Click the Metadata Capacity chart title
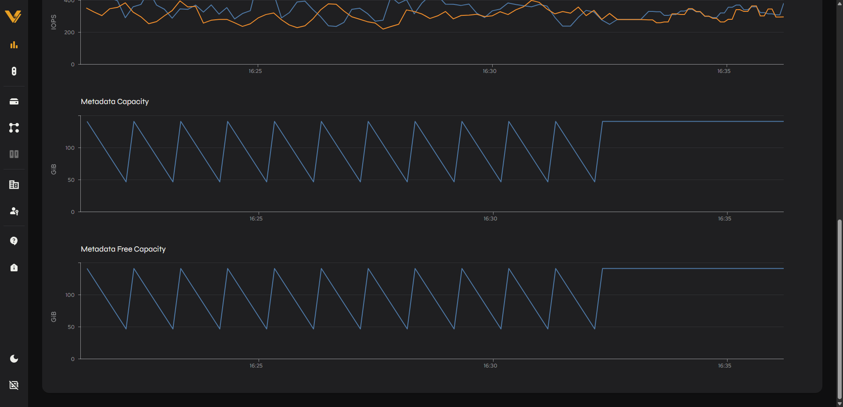This screenshot has height=407, width=843. 115,101
